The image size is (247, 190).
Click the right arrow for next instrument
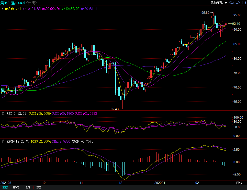pos(238,3)
